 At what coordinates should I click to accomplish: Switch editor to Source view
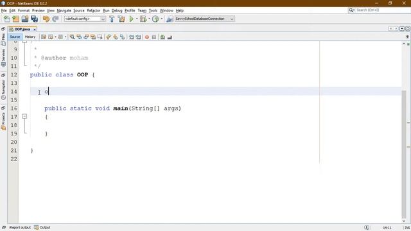[x=15, y=37]
